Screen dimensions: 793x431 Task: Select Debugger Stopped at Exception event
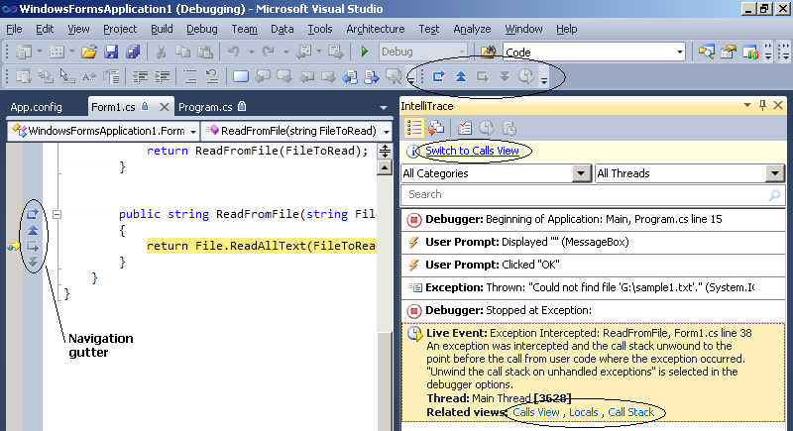(x=593, y=311)
